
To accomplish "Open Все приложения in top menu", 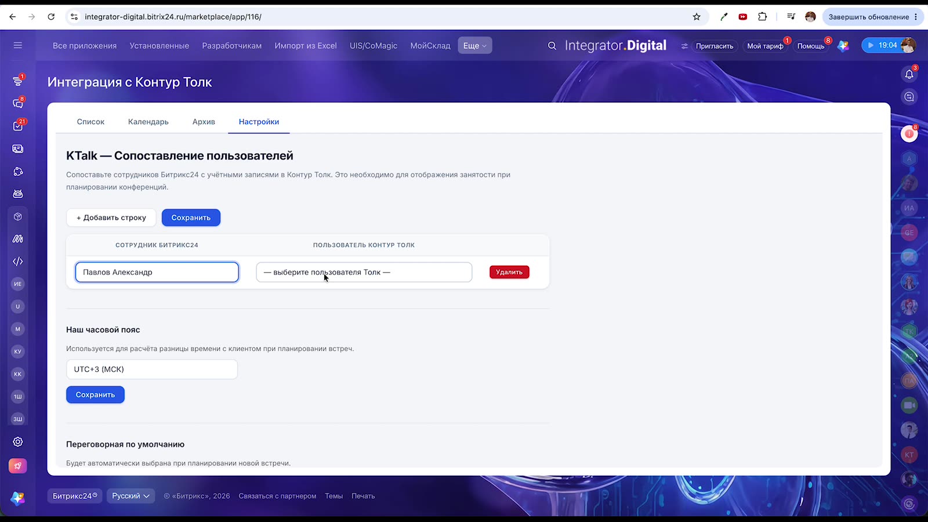I will pyautogui.click(x=85, y=46).
